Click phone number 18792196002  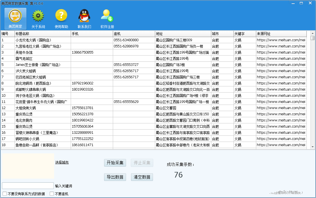[x=83, y=83]
